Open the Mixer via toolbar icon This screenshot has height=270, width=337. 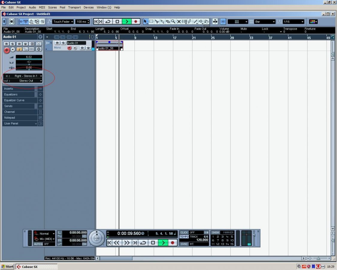[x=43, y=22]
